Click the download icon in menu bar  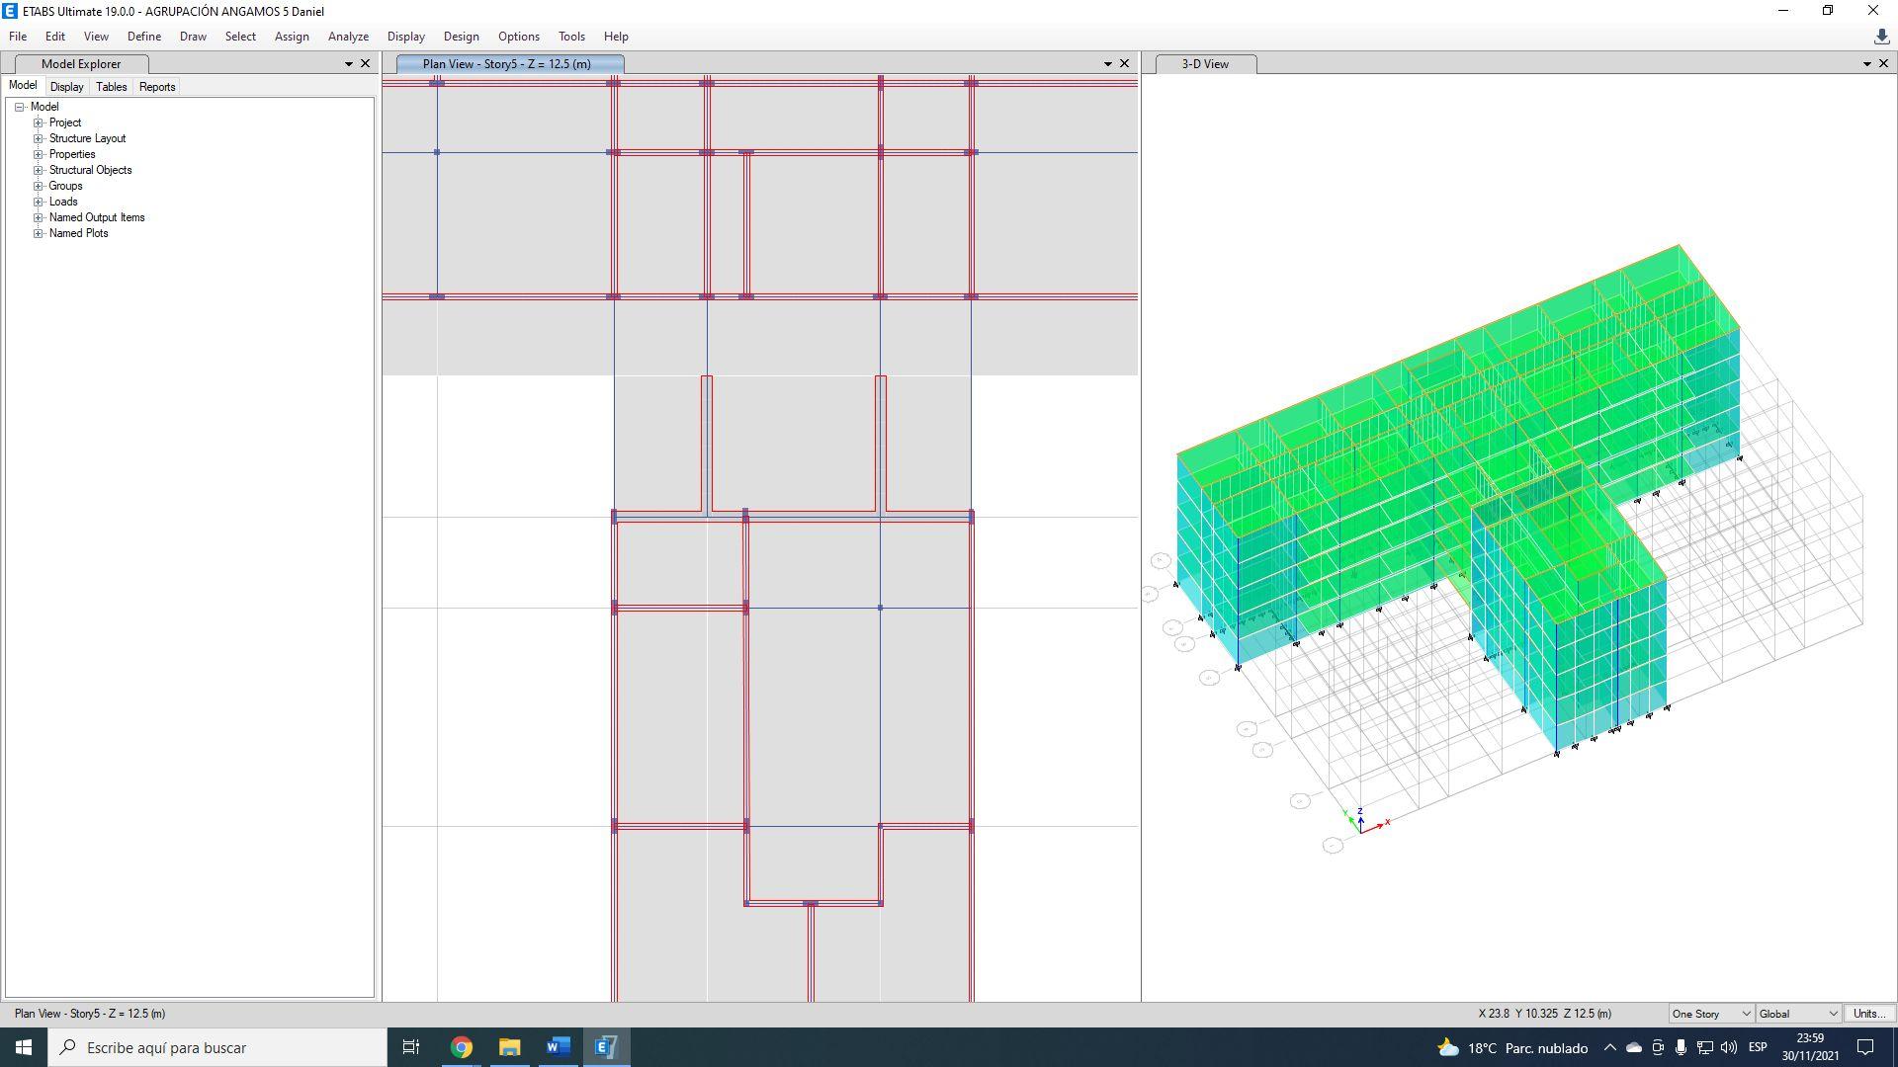click(x=1881, y=37)
